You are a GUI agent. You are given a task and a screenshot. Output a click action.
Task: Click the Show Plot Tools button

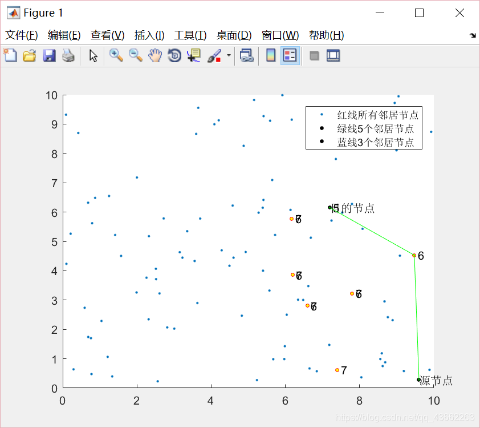click(333, 55)
